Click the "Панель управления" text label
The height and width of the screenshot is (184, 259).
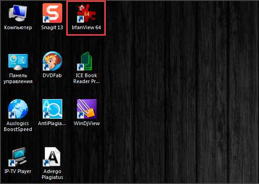(x=18, y=79)
